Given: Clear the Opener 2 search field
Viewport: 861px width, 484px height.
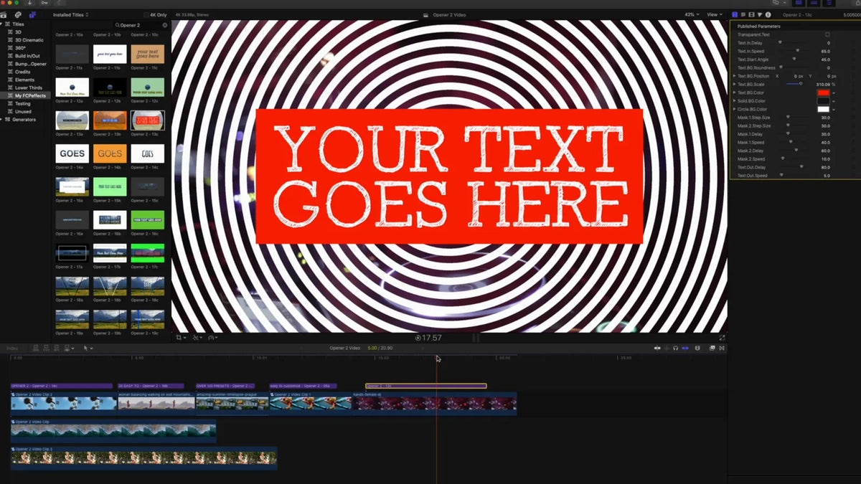Looking at the screenshot, I should pos(164,25).
